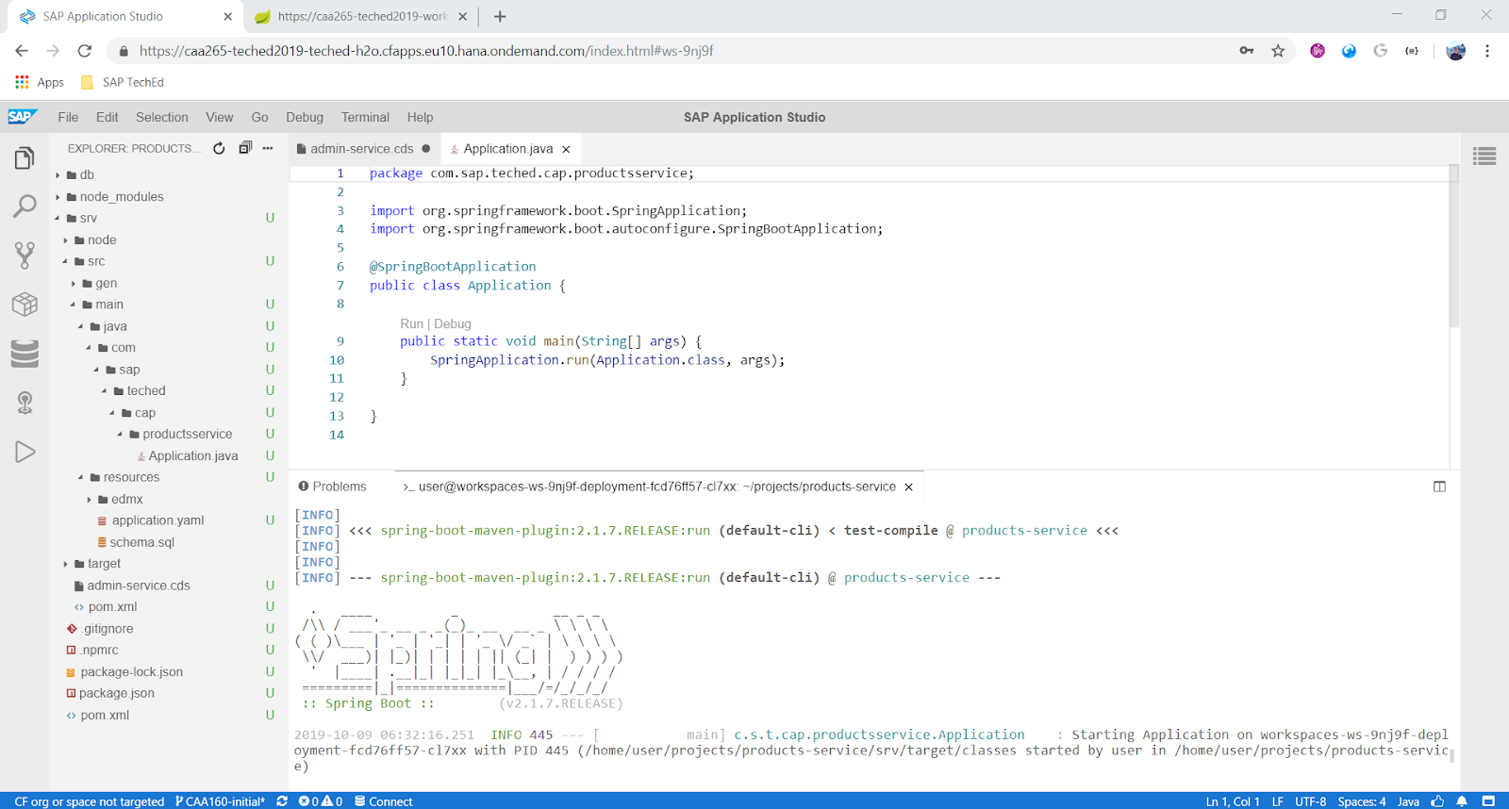Refresh the Explorer file tree
Image resolution: width=1509 pixels, height=809 pixels.
[219, 148]
